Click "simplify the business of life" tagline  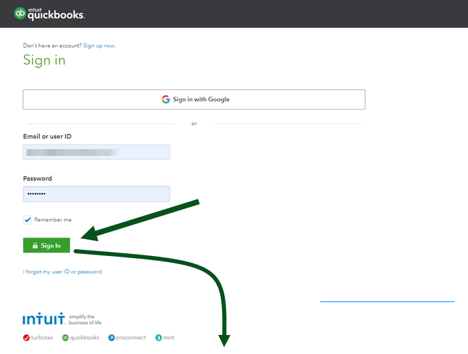(x=85, y=319)
